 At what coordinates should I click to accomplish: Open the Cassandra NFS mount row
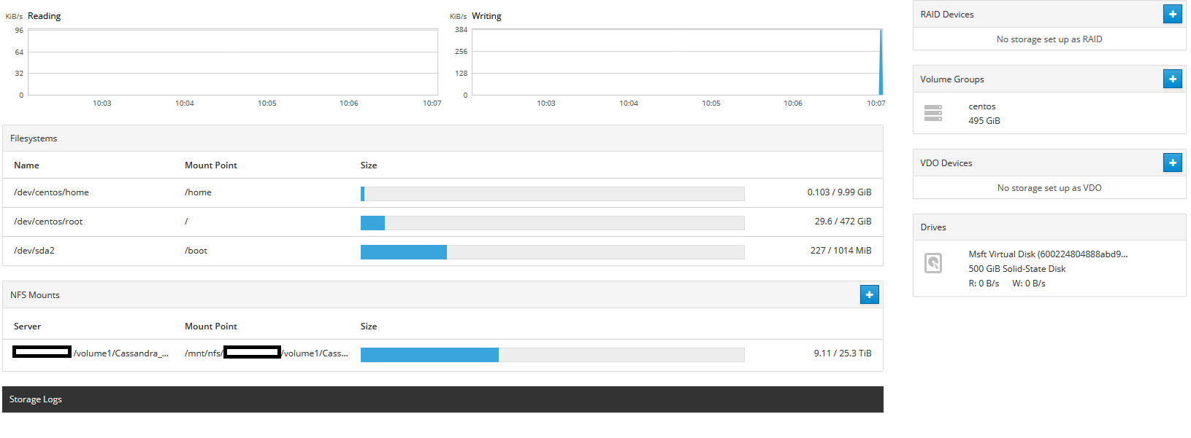(x=443, y=354)
